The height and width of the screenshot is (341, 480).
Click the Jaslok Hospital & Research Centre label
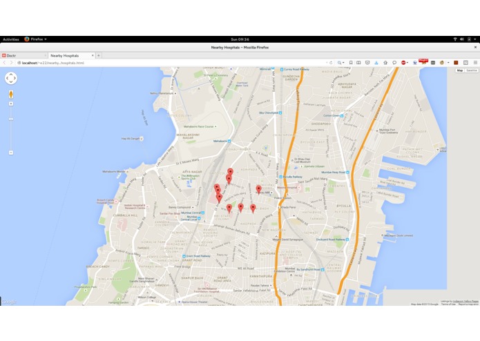135,206
